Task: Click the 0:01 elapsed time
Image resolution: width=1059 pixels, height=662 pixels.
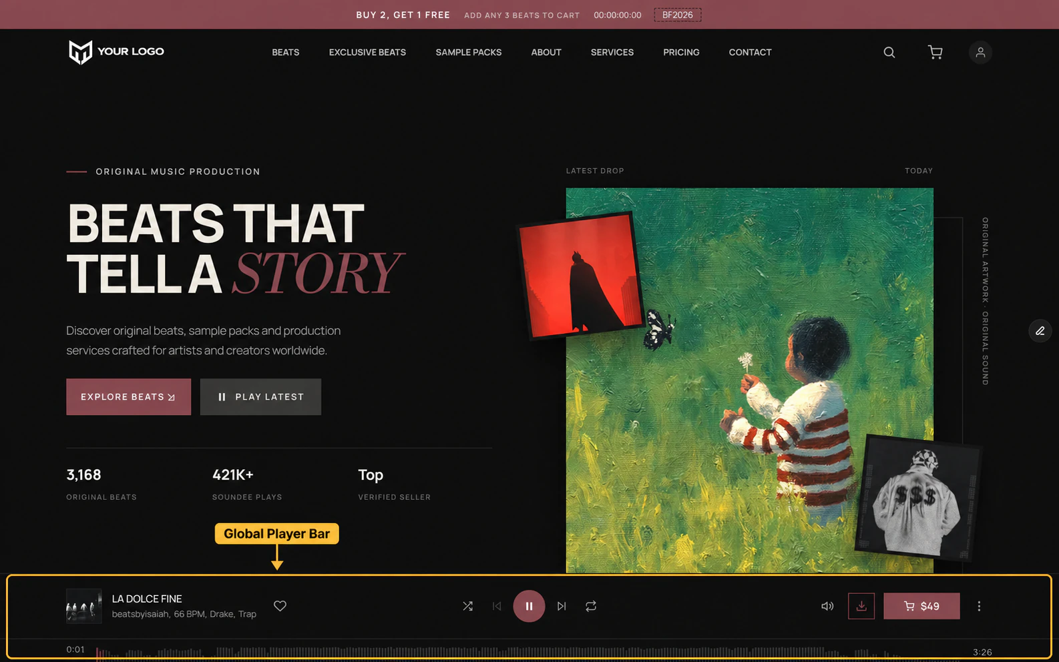Action: click(x=75, y=649)
